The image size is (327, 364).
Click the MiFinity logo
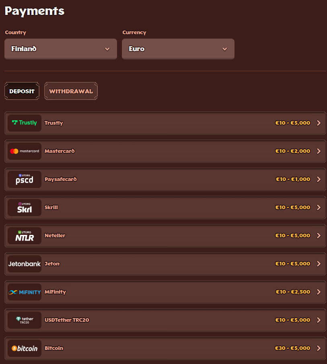pos(24,292)
